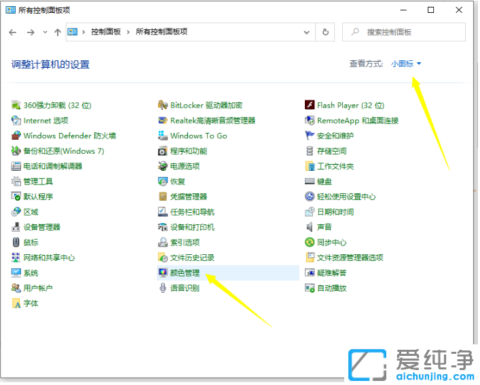Click the BitLocker 驱动器加密 icon
480x385 pixels.
163,105
